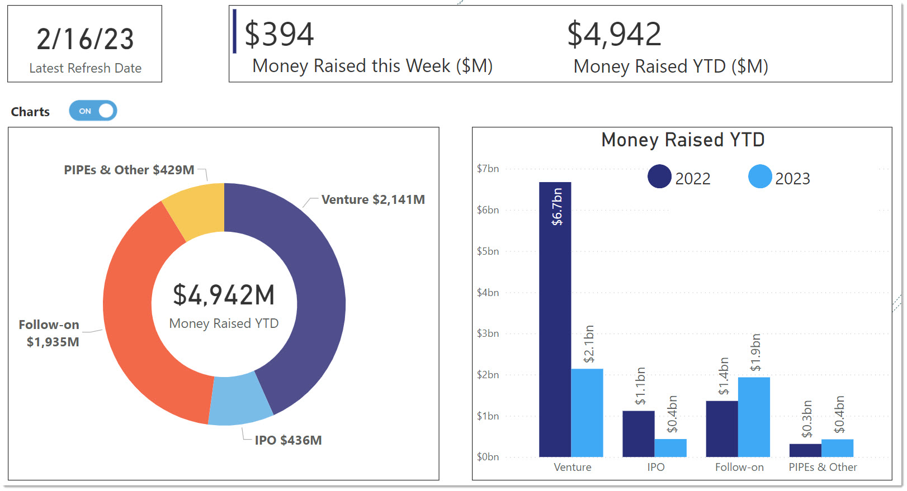Click the Money Raised YTD ($M) card label
The height and width of the screenshot is (491, 907).
(671, 66)
